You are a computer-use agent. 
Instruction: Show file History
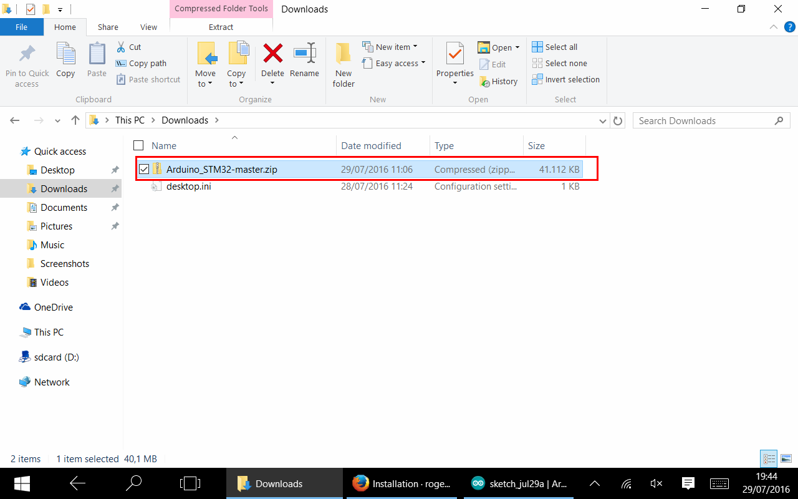pos(498,81)
